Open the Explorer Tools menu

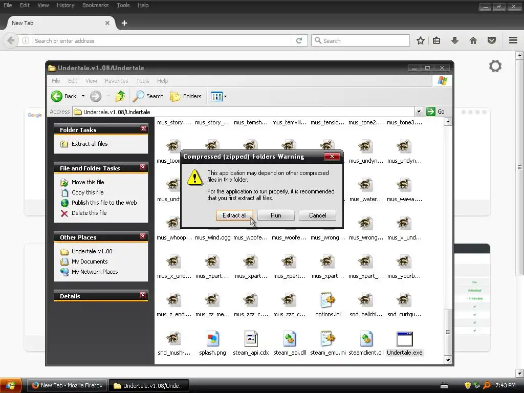coord(143,81)
